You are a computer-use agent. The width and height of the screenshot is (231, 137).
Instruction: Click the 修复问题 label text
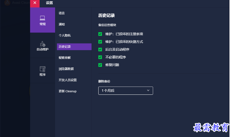point(112,65)
